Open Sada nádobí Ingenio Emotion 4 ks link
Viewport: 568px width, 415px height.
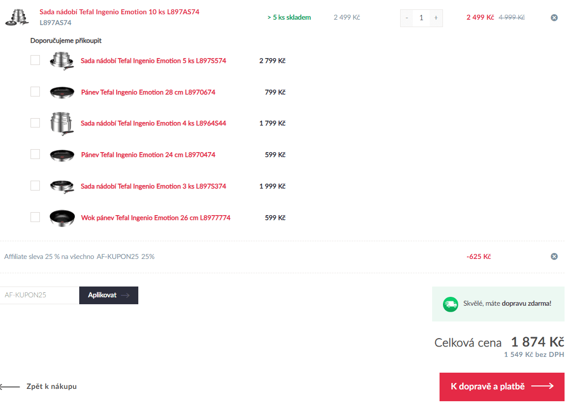point(153,124)
